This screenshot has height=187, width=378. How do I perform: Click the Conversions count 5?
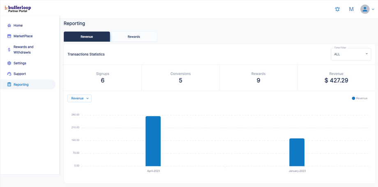click(180, 80)
